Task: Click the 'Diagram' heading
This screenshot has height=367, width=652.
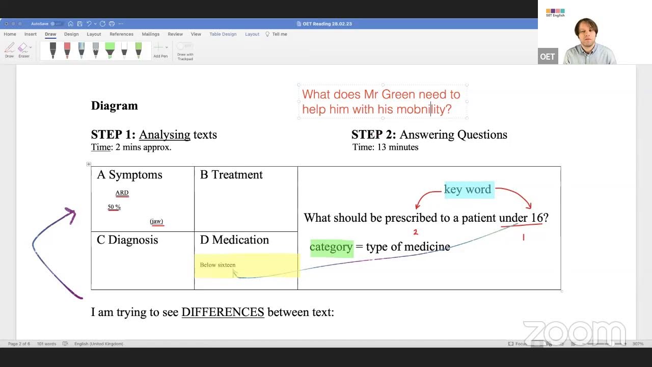Action: (115, 106)
